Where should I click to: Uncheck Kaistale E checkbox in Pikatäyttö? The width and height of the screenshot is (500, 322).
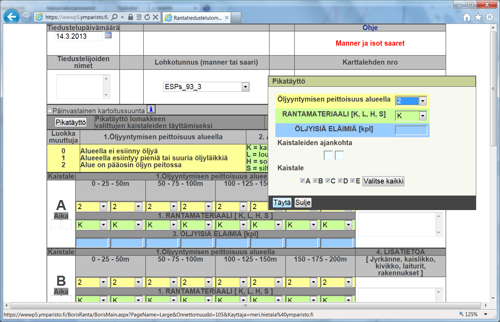tap(352, 181)
